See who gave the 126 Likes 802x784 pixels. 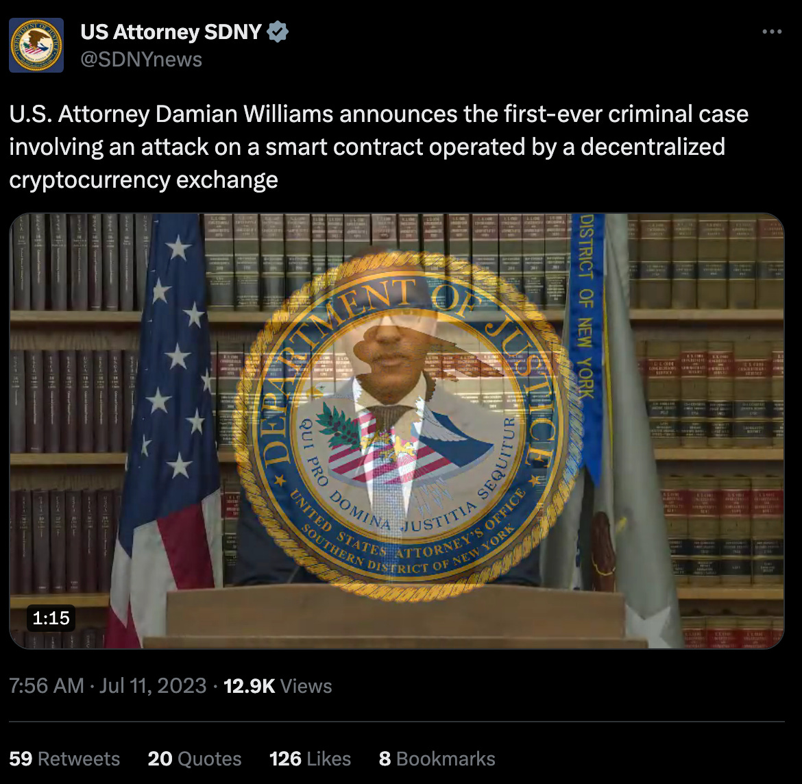click(x=310, y=759)
